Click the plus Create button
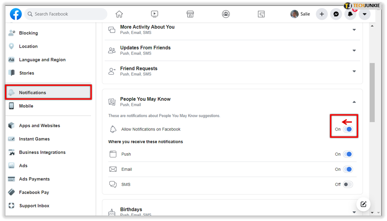This screenshot has width=387, height=221. [322, 14]
